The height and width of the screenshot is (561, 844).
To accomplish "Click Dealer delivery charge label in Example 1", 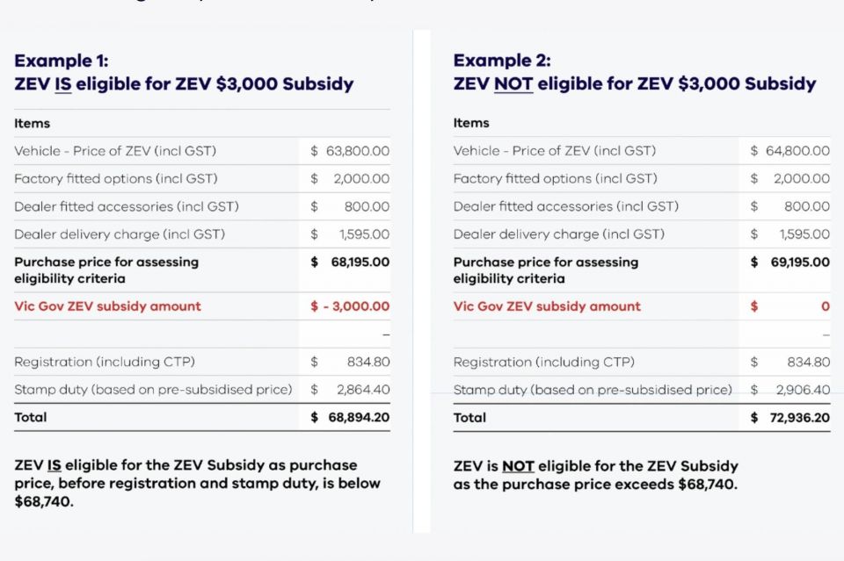I will coord(120,234).
